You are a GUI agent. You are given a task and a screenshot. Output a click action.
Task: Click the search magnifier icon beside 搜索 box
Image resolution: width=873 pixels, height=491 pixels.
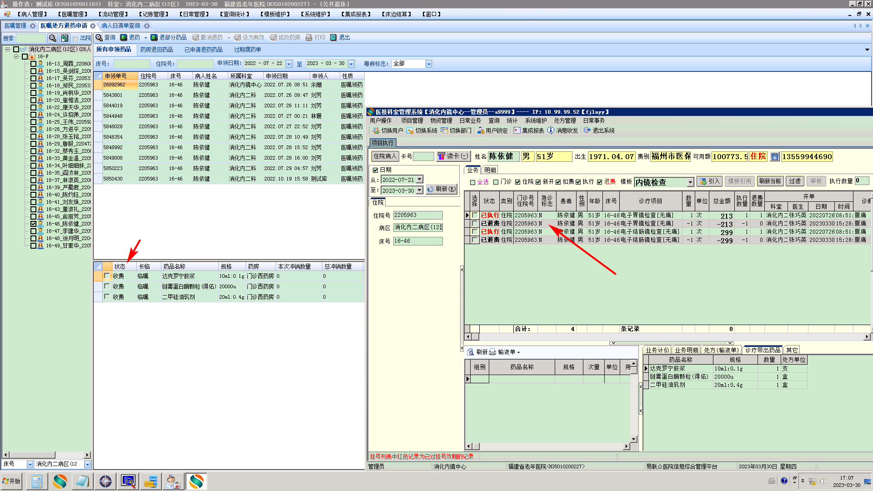tap(53, 38)
